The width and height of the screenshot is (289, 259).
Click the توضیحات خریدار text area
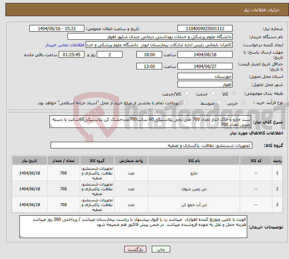pos(134,226)
